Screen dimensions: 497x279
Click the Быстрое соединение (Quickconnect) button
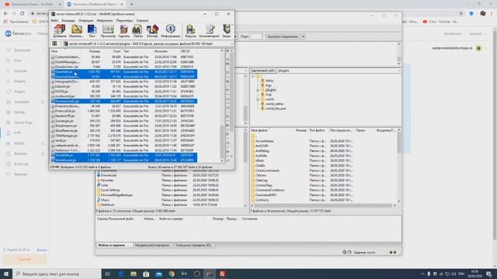(x=283, y=36)
